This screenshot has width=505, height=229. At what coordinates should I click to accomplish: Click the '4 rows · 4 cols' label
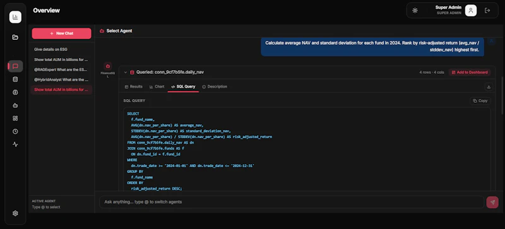pyautogui.click(x=432, y=73)
